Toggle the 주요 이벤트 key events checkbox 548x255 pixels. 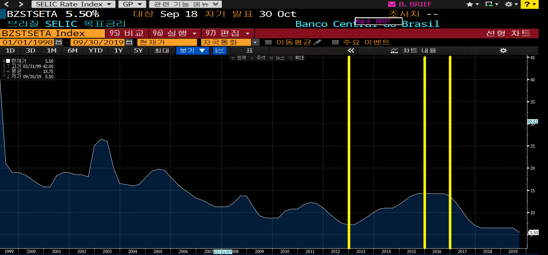[x=335, y=42]
